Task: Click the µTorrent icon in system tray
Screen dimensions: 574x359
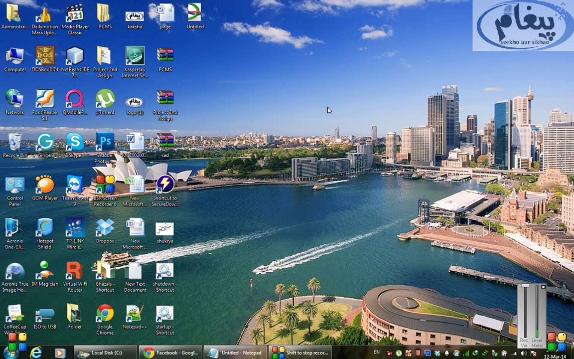Action: [399, 354]
